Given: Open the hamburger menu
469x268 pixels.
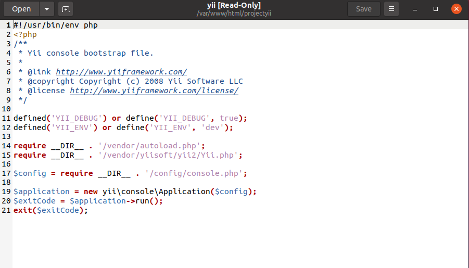Looking at the screenshot, I should coord(391,9).
